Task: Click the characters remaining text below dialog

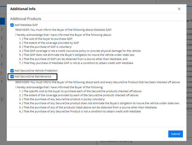Action: point(116,142)
